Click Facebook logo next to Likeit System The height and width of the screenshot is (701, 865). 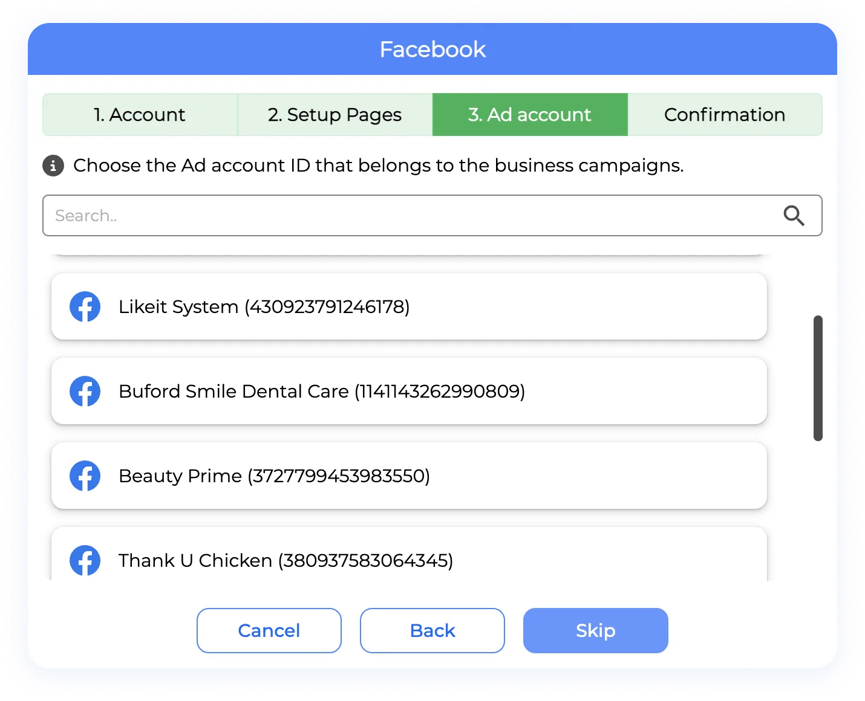coord(85,307)
